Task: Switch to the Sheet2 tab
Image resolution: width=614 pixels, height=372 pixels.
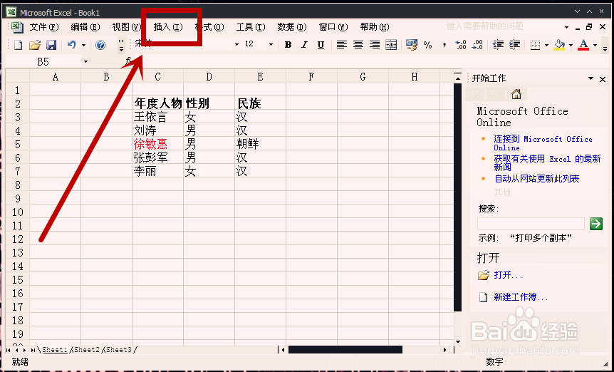Action: click(x=86, y=349)
